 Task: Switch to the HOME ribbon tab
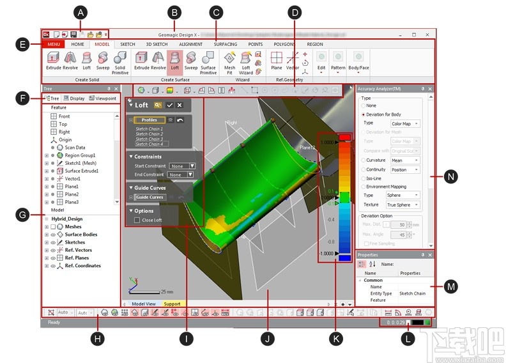pos(77,44)
